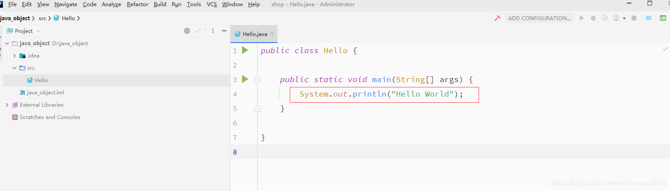Expand the .idea folder

pyautogui.click(x=14, y=56)
